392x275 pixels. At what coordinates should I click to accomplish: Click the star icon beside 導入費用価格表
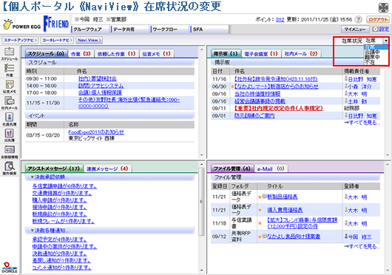pyautogui.click(x=260, y=210)
